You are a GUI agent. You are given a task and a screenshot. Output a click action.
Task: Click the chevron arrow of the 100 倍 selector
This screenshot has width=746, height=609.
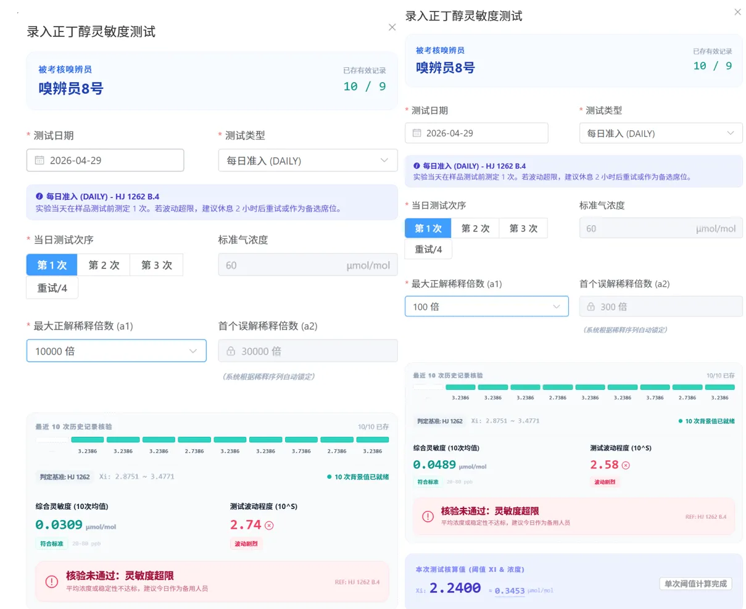coord(557,307)
